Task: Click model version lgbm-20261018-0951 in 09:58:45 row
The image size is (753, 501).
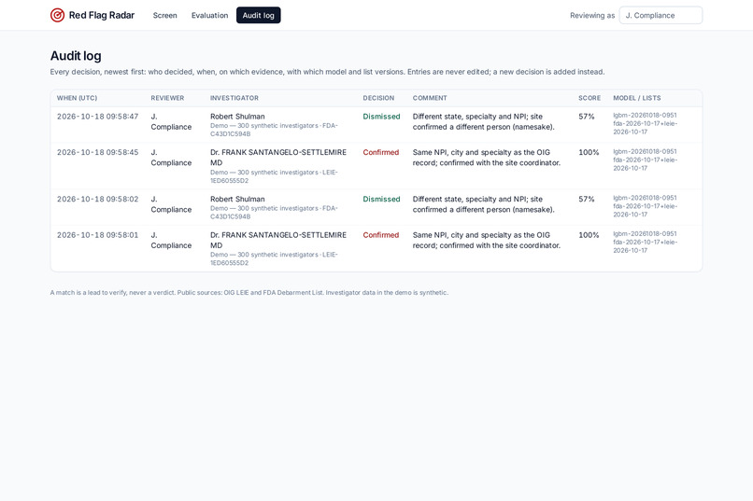Action: (x=645, y=151)
